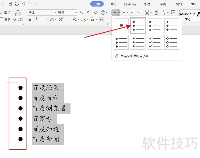The width and height of the screenshot is (200, 158).
Task: Click the bullet list button in ribbon
Action: [114, 13]
